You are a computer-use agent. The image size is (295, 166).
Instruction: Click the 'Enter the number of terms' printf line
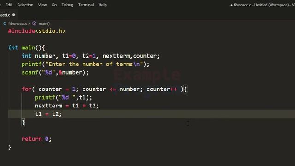tap(85, 64)
